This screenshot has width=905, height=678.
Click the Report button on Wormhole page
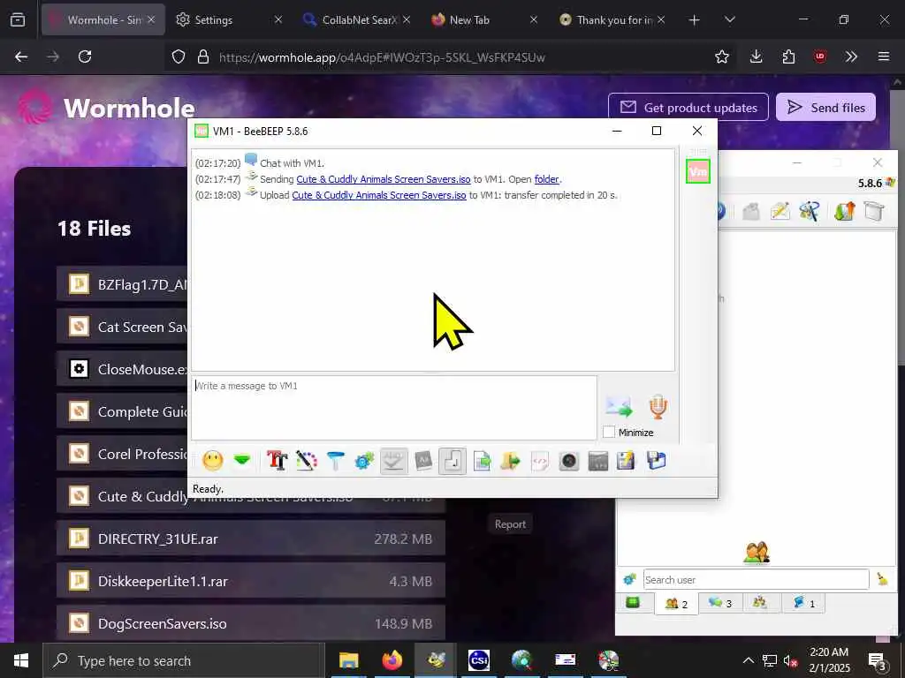pyautogui.click(x=510, y=524)
